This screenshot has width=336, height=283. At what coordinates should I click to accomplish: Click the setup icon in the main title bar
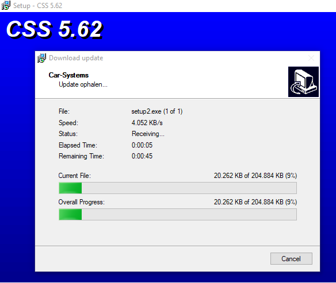(x=6, y=5)
